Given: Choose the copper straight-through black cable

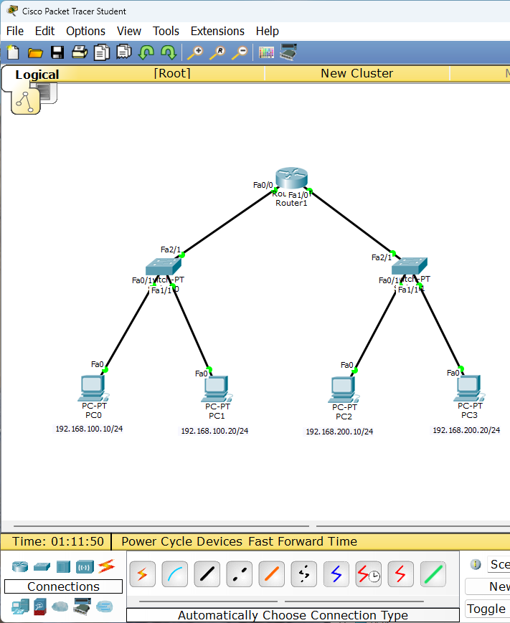Looking at the screenshot, I should pyautogui.click(x=207, y=574).
